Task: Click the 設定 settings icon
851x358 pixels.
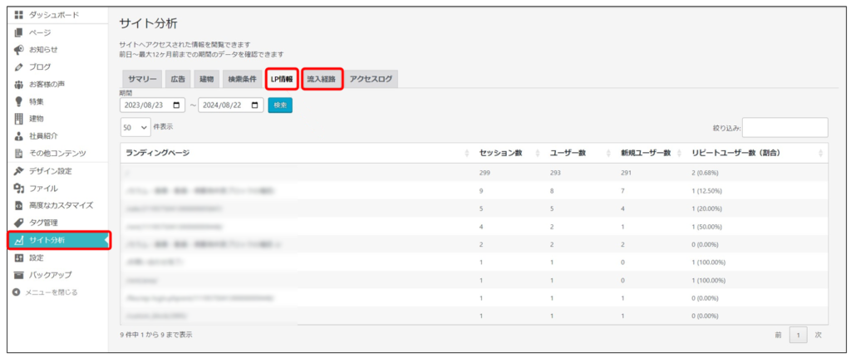Action: 18,257
